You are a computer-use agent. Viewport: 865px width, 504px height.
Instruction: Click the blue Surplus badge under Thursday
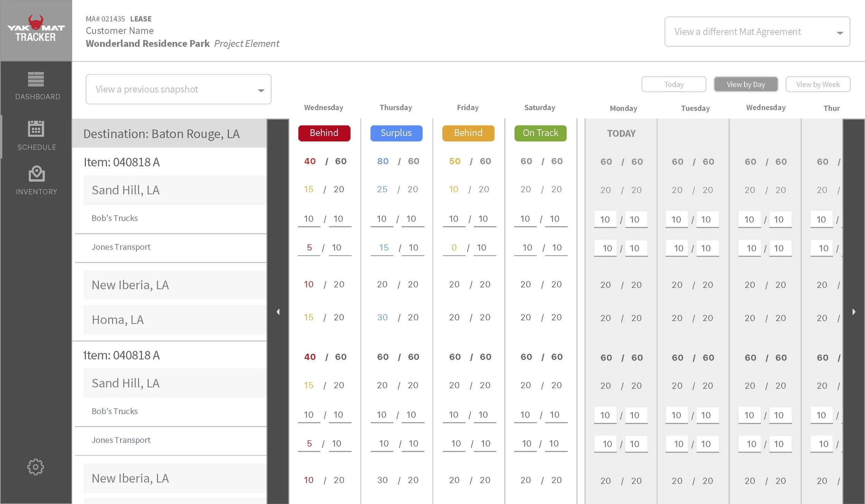(396, 133)
